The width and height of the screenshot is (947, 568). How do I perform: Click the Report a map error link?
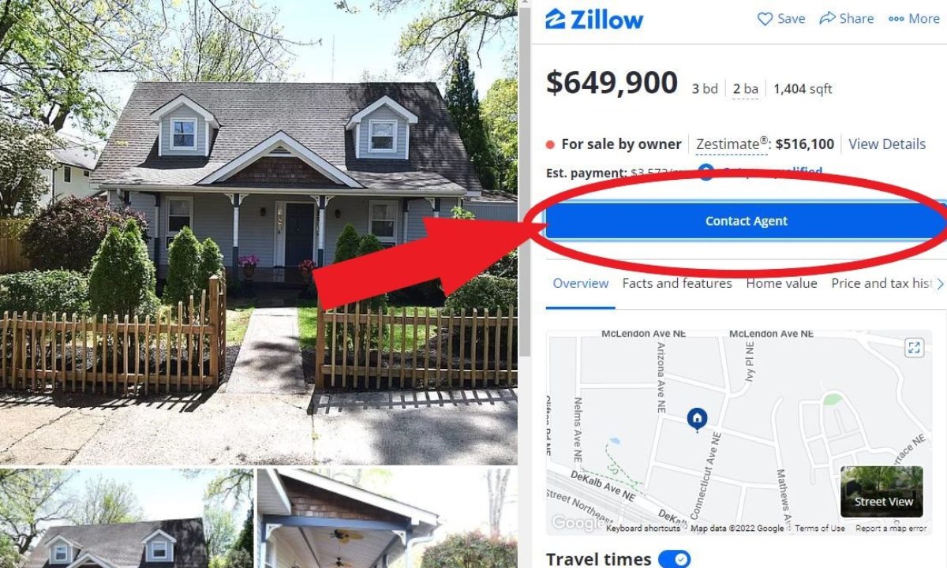click(x=891, y=529)
